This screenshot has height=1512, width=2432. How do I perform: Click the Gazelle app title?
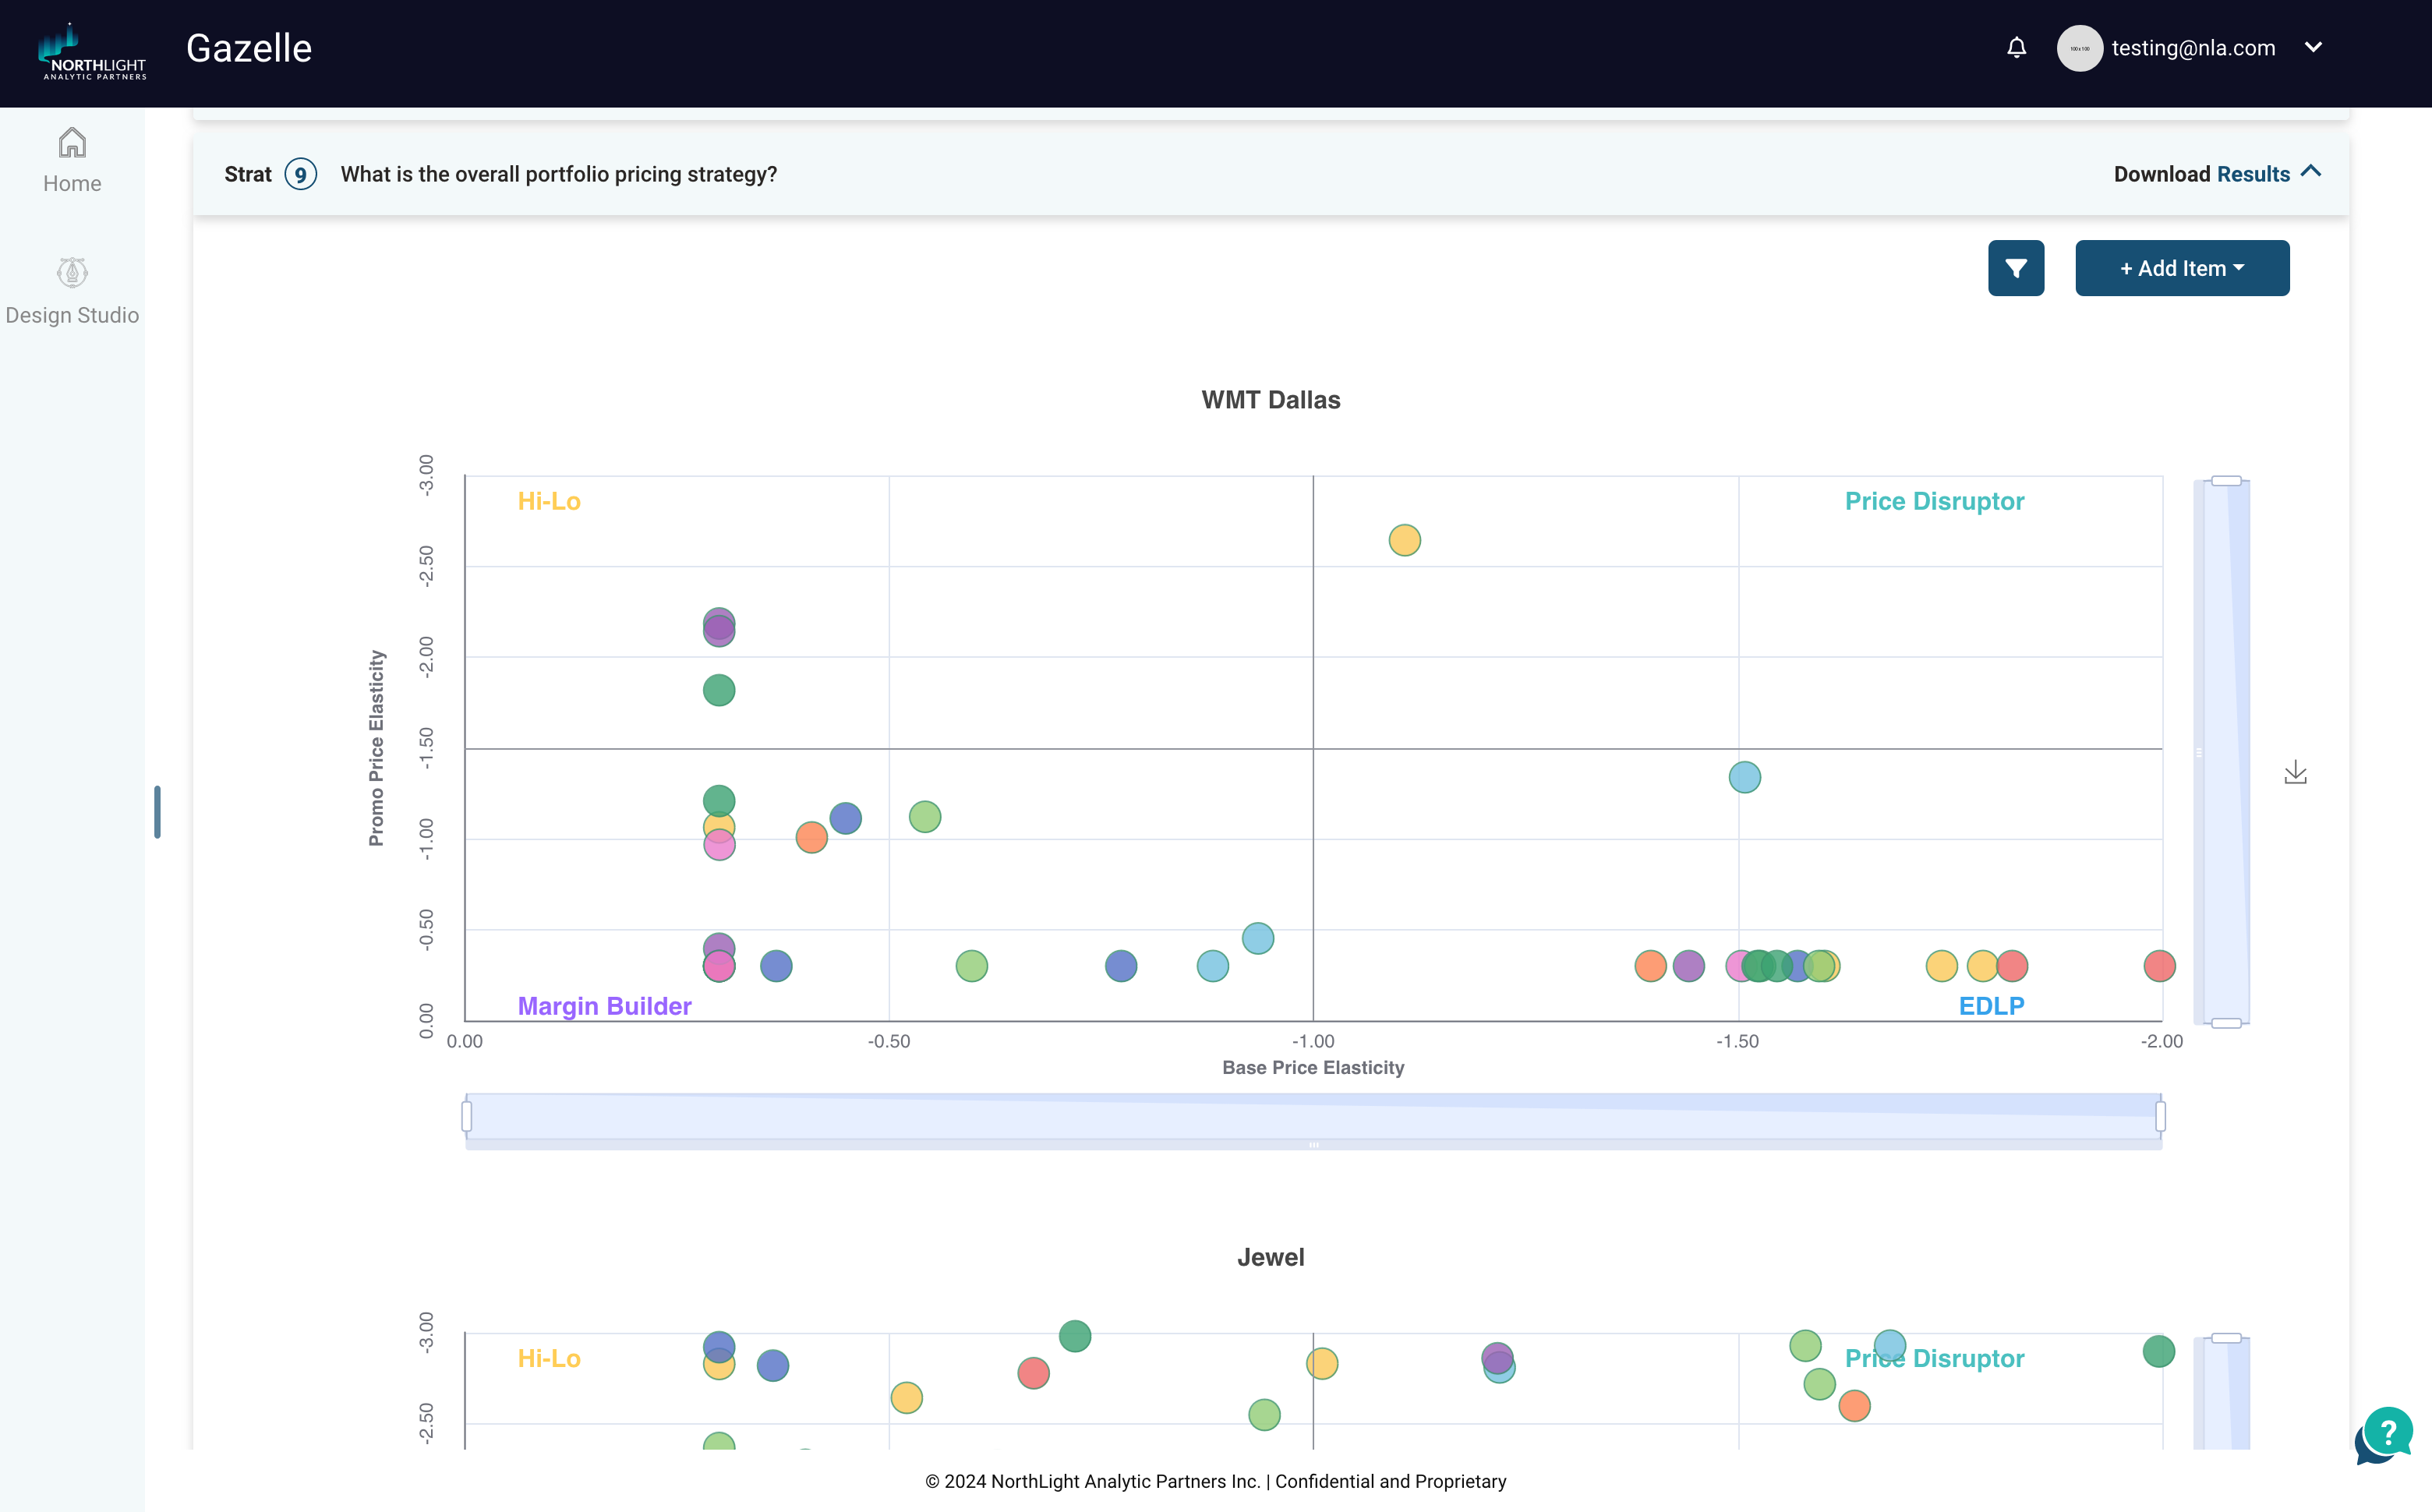click(249, 48)
